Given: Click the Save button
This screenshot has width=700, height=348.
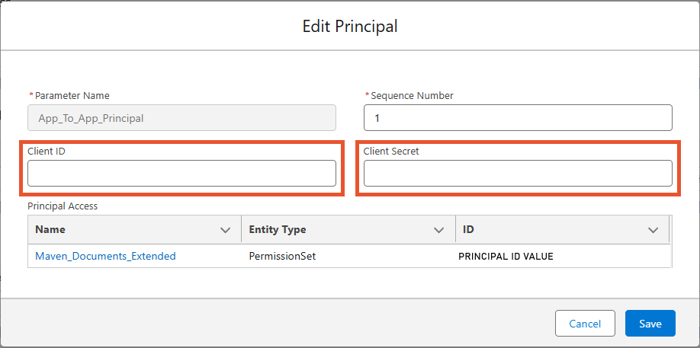Looking at the screenshot, I should [650, 323].
